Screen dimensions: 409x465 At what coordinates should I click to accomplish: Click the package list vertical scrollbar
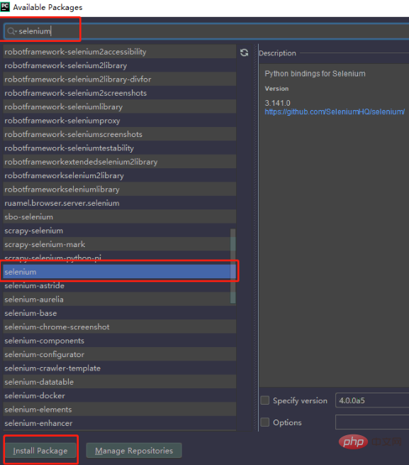pos(233,266)
